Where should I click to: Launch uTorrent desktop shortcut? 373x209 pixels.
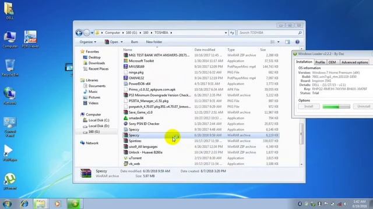10,182
